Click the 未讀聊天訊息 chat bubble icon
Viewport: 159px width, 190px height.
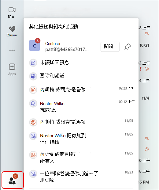(x=33, y=63)
